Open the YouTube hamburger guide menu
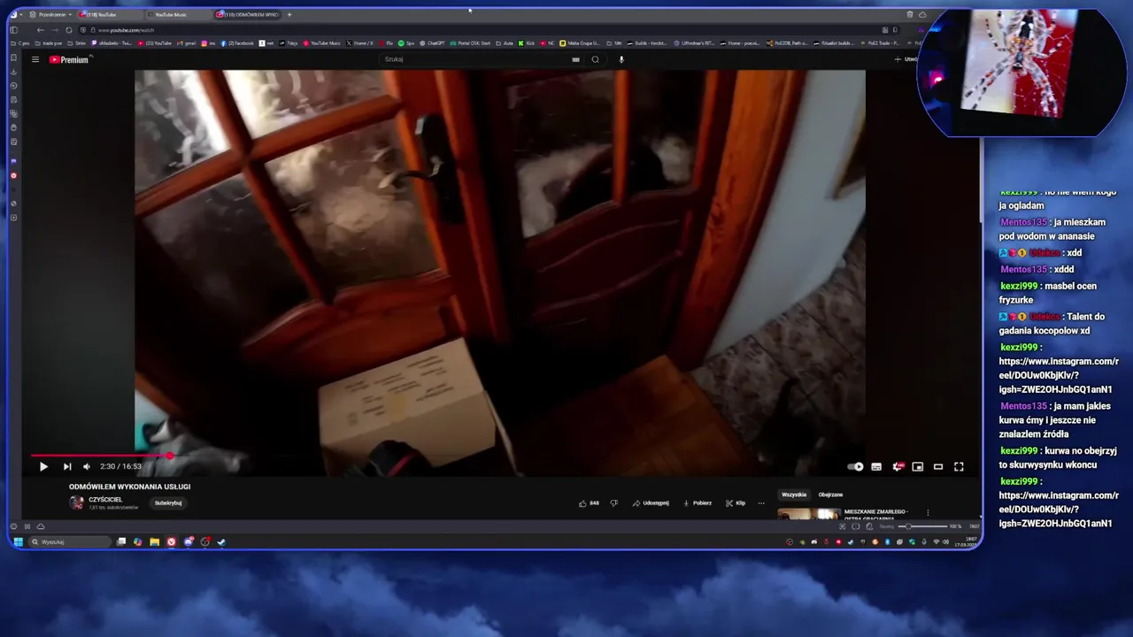Viewport: 1133px width, 637px height. click(x=35, y=59)
